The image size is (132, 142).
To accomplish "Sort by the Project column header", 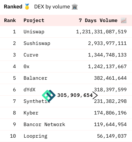I will (34, 20).
